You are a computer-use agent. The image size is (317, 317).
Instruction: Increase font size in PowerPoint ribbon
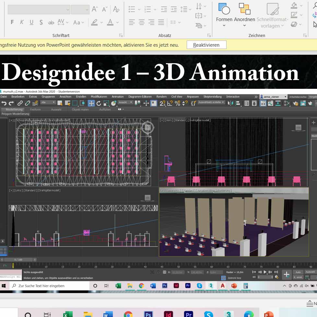click(95, 9)
